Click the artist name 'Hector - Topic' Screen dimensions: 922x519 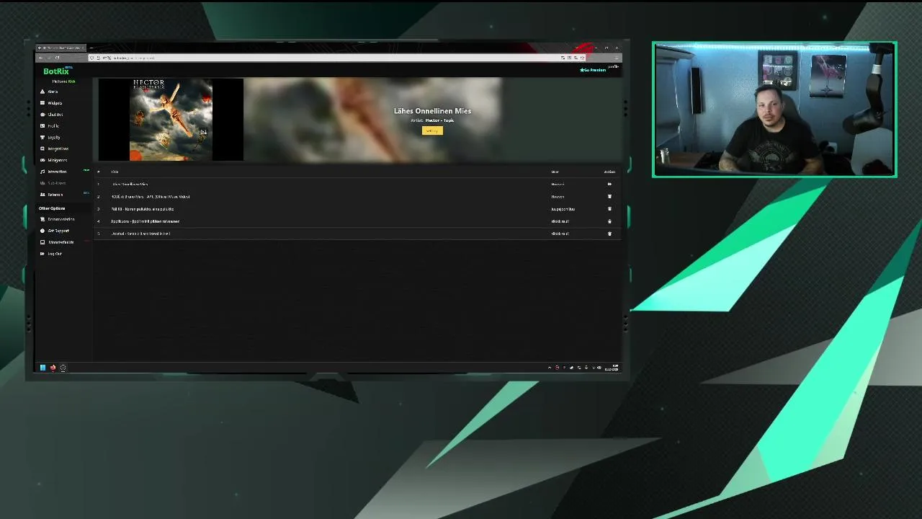click(x=439, y=120)
